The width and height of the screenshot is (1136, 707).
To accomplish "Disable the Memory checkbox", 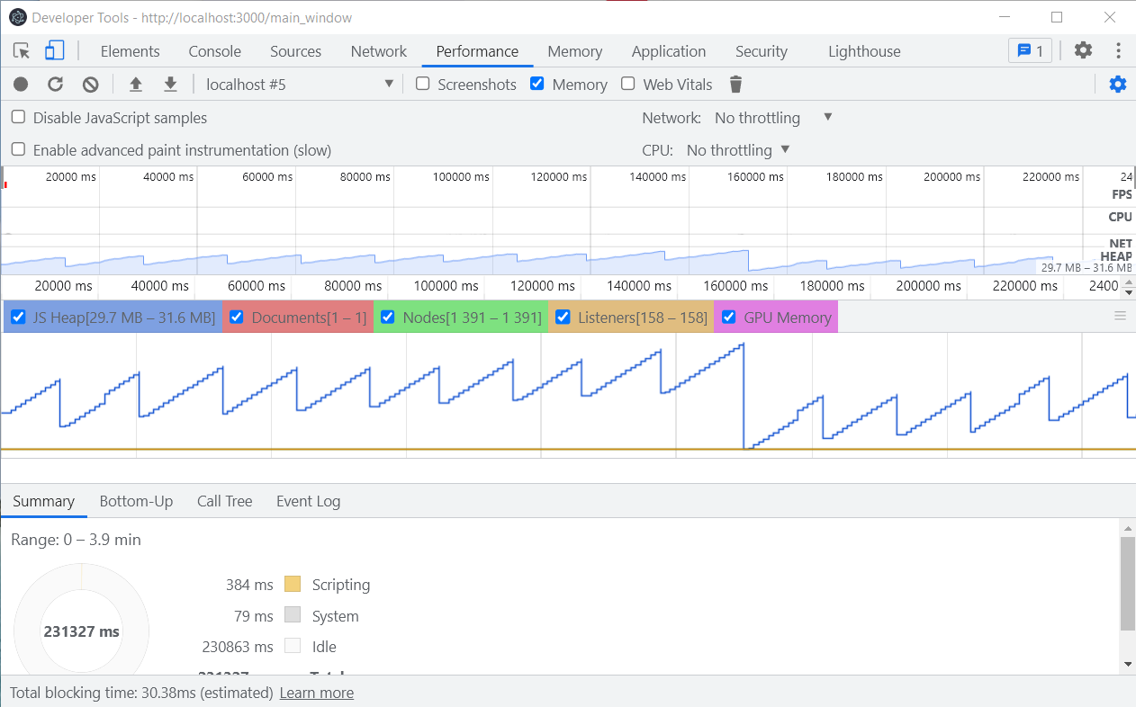I will [x=537, y=84].
